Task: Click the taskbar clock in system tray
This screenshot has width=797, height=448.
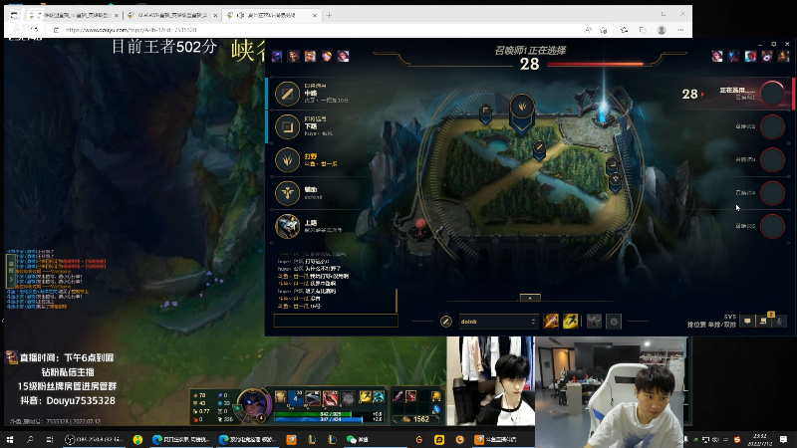Action: click(760, 439)
